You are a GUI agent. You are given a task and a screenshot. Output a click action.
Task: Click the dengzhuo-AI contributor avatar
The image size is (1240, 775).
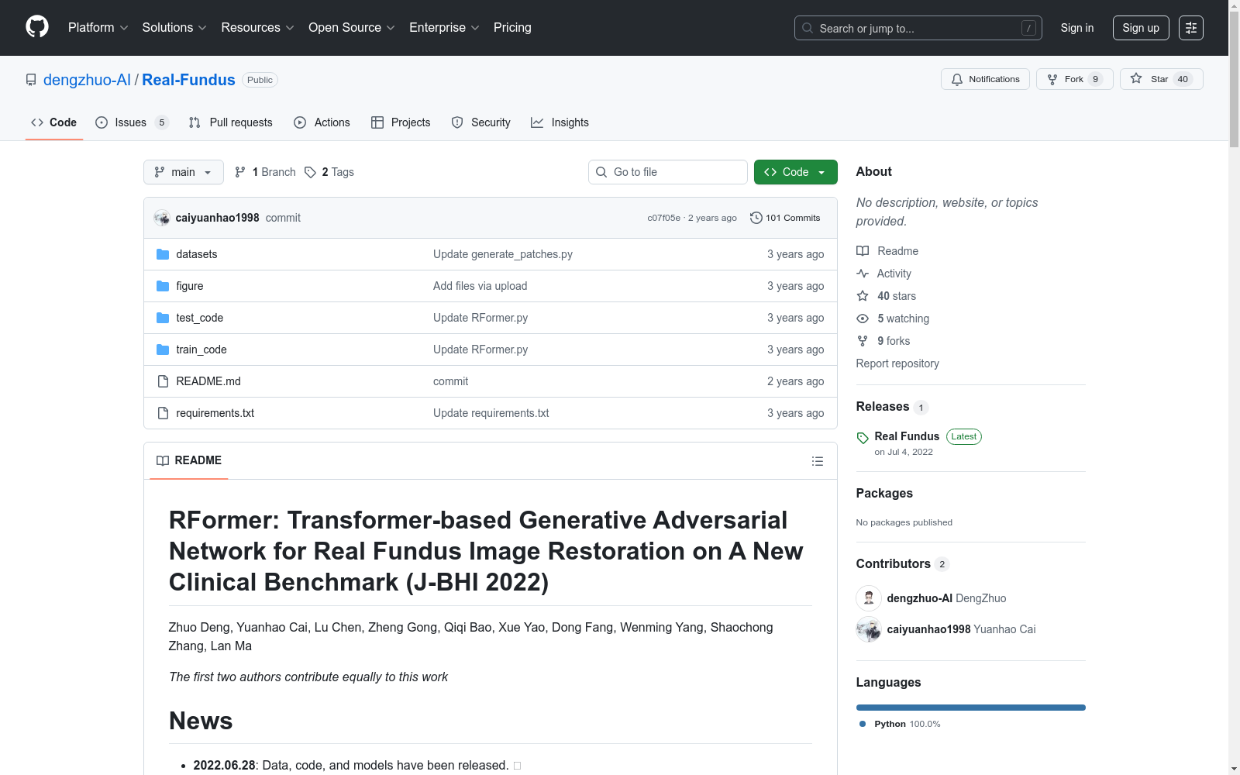click(x=869, y=598)
